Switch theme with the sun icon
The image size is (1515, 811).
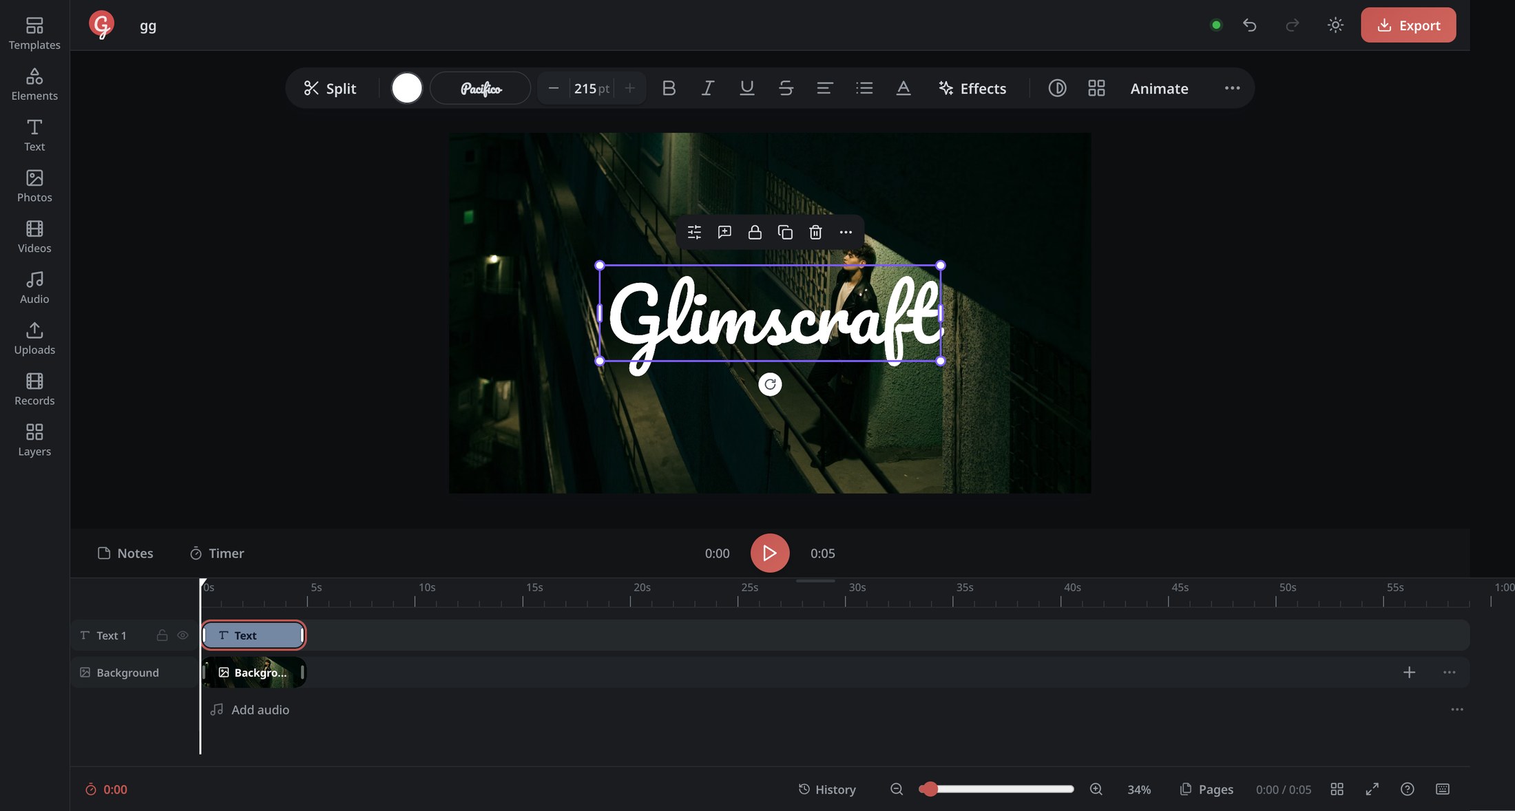[1335, 25]
